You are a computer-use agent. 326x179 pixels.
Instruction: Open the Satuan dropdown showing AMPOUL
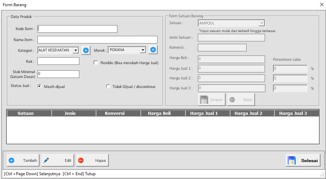click(262, 23)
